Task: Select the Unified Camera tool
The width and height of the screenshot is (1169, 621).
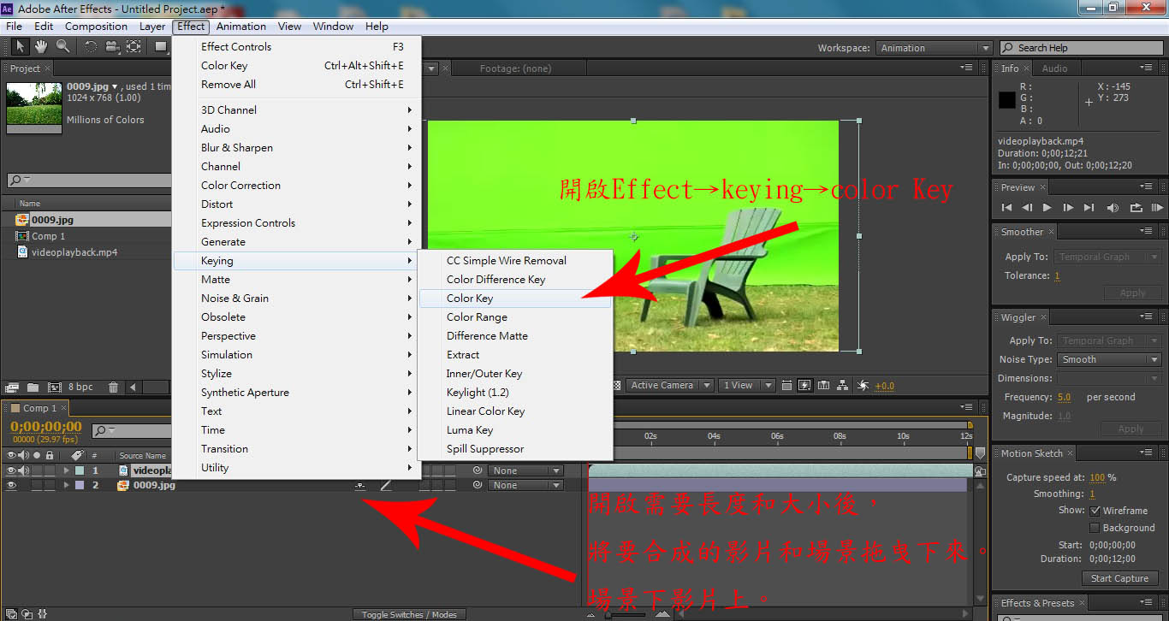Action: (x=111, y=47)
